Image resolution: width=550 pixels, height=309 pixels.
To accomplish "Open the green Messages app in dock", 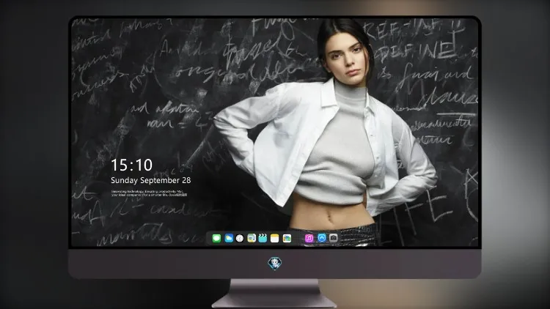I will 216,239.
